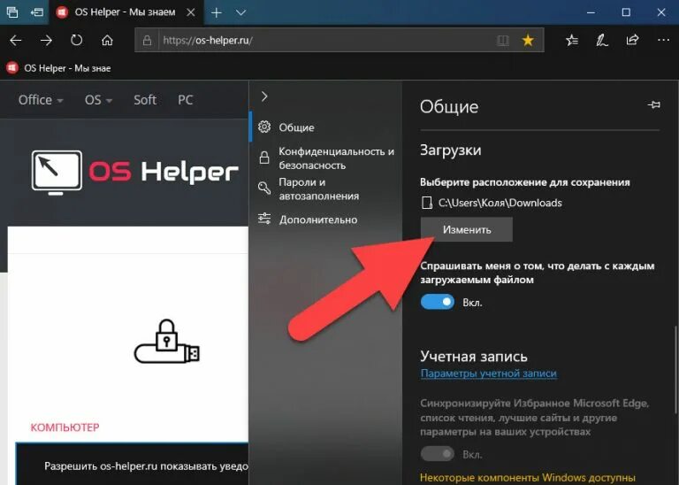Viewport: 679px width, 485px height.
Task: Share this page icon
Action: pos(632,41)
